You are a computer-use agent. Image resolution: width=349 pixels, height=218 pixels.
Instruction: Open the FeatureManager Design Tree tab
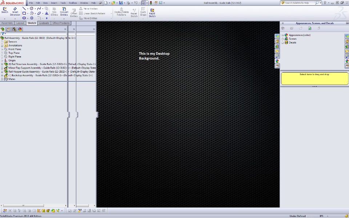tap(3, 29)
